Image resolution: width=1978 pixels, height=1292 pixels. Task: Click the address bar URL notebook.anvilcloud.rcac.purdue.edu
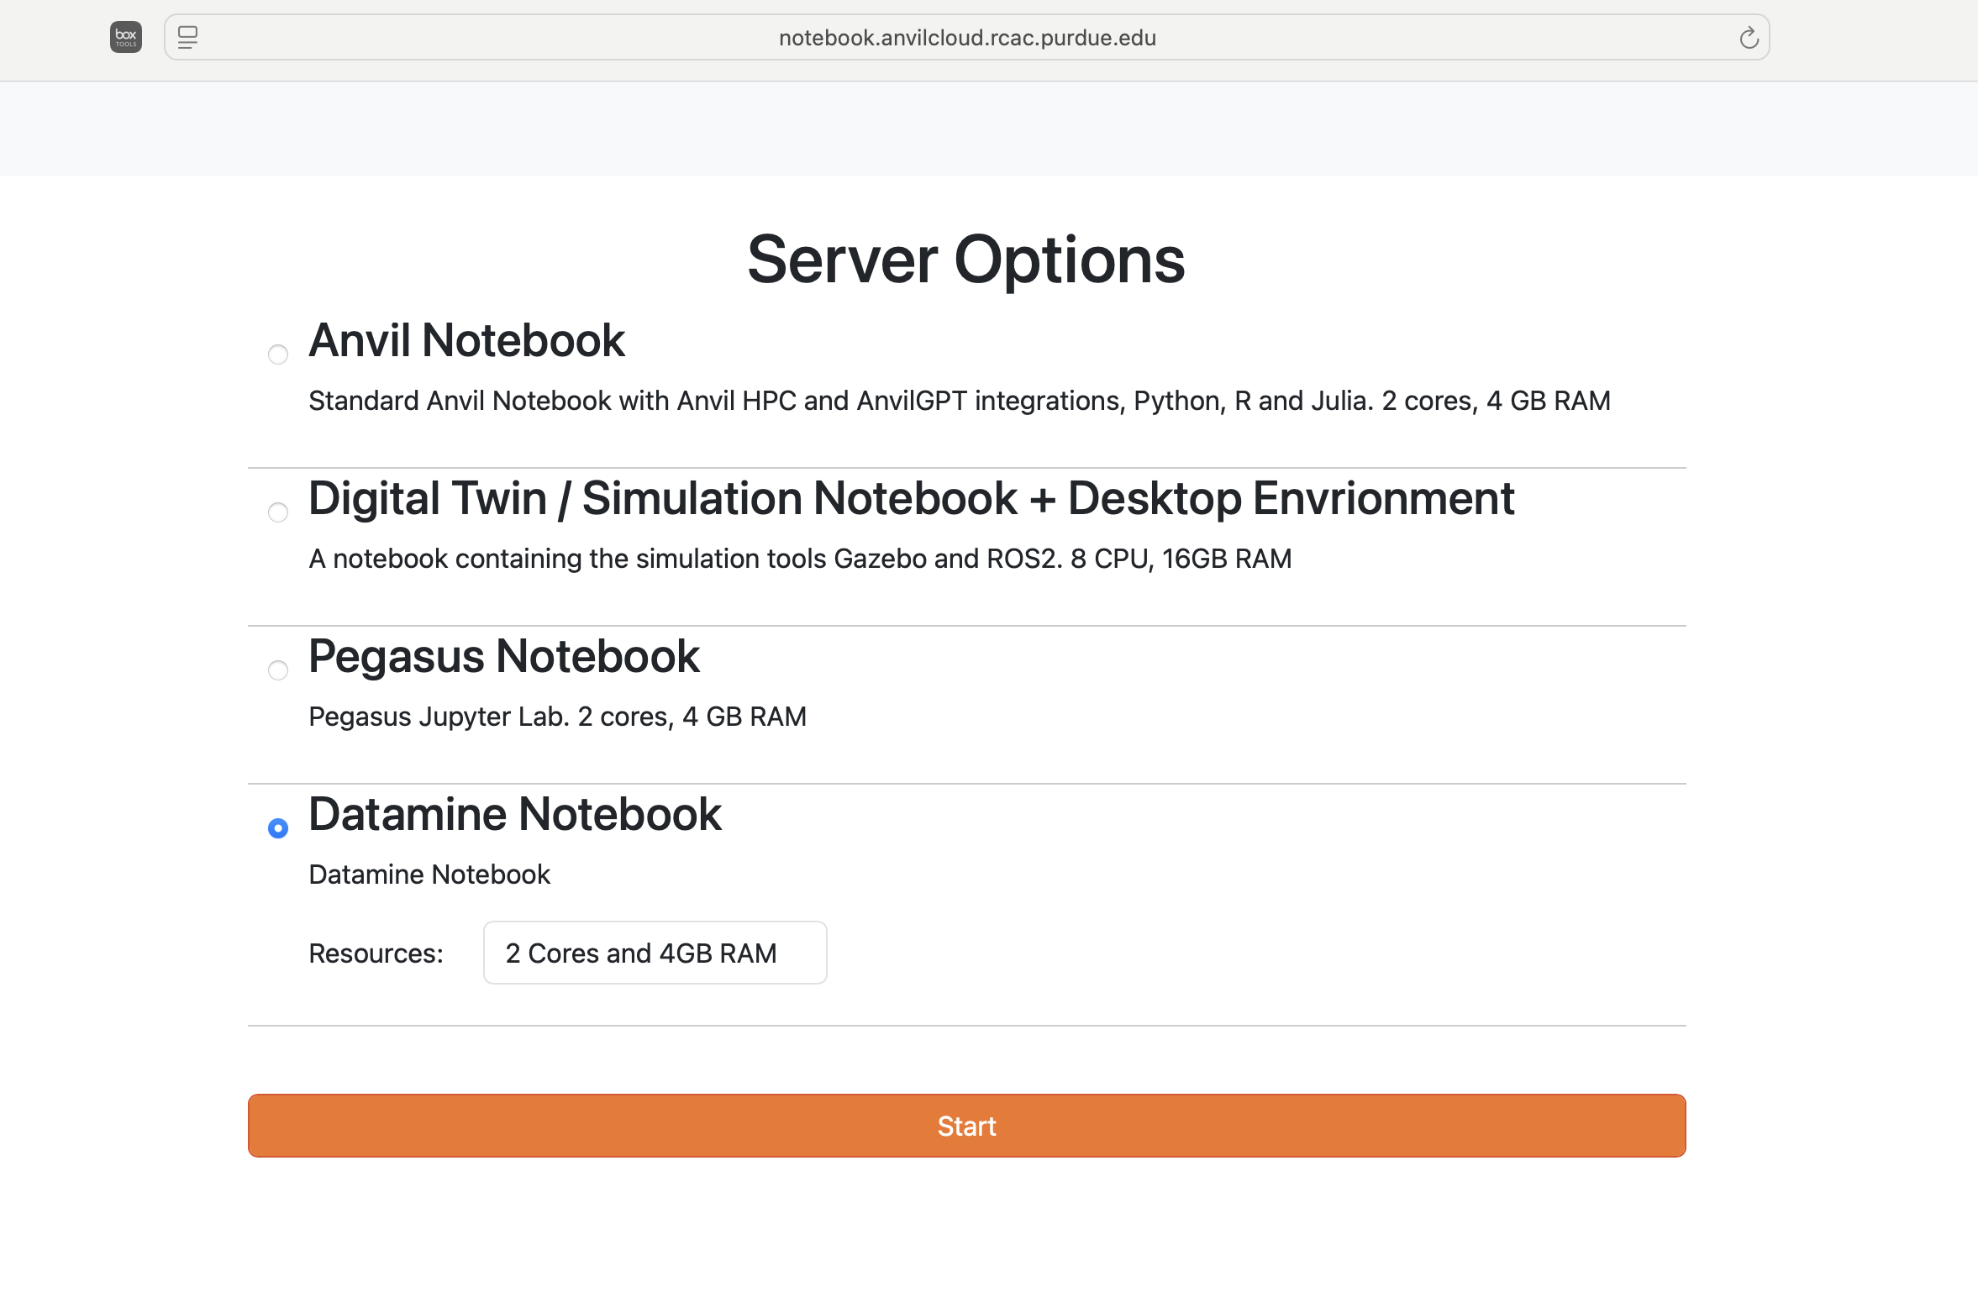(x=967, y=37)
